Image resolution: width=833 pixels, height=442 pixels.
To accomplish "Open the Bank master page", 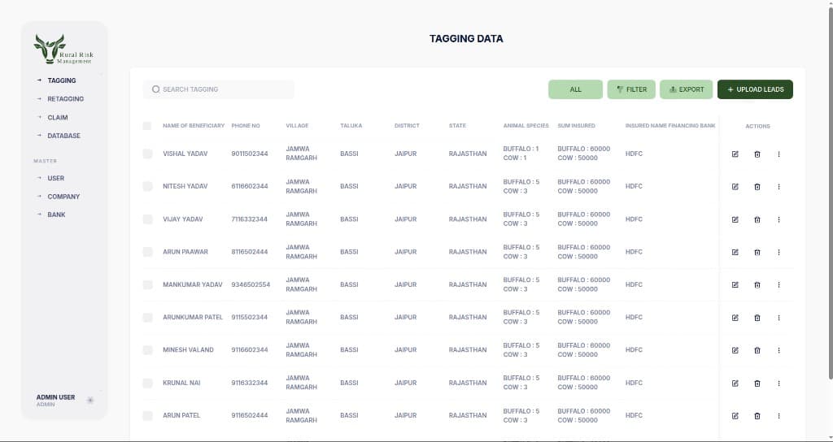I will point(56,214).
